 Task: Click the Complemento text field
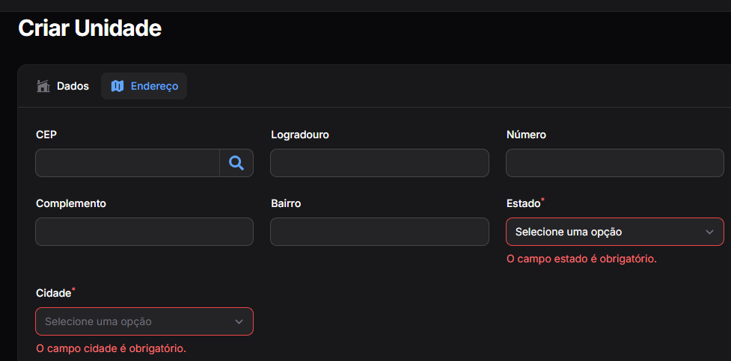(x=144, y=232)
